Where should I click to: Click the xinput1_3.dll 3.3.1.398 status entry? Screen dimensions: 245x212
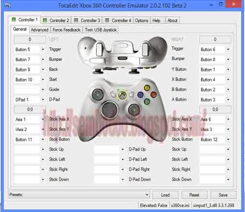(214, 205)
